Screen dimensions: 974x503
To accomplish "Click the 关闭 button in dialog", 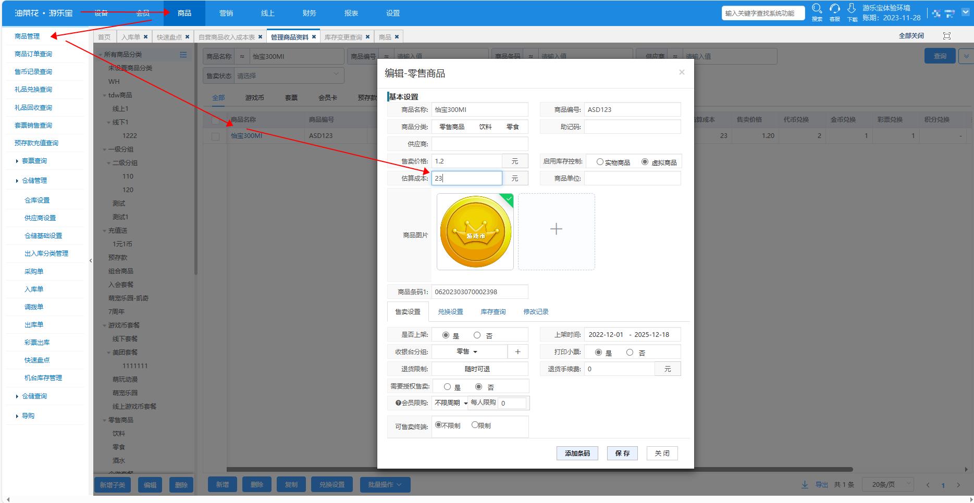I will [662, 454].
